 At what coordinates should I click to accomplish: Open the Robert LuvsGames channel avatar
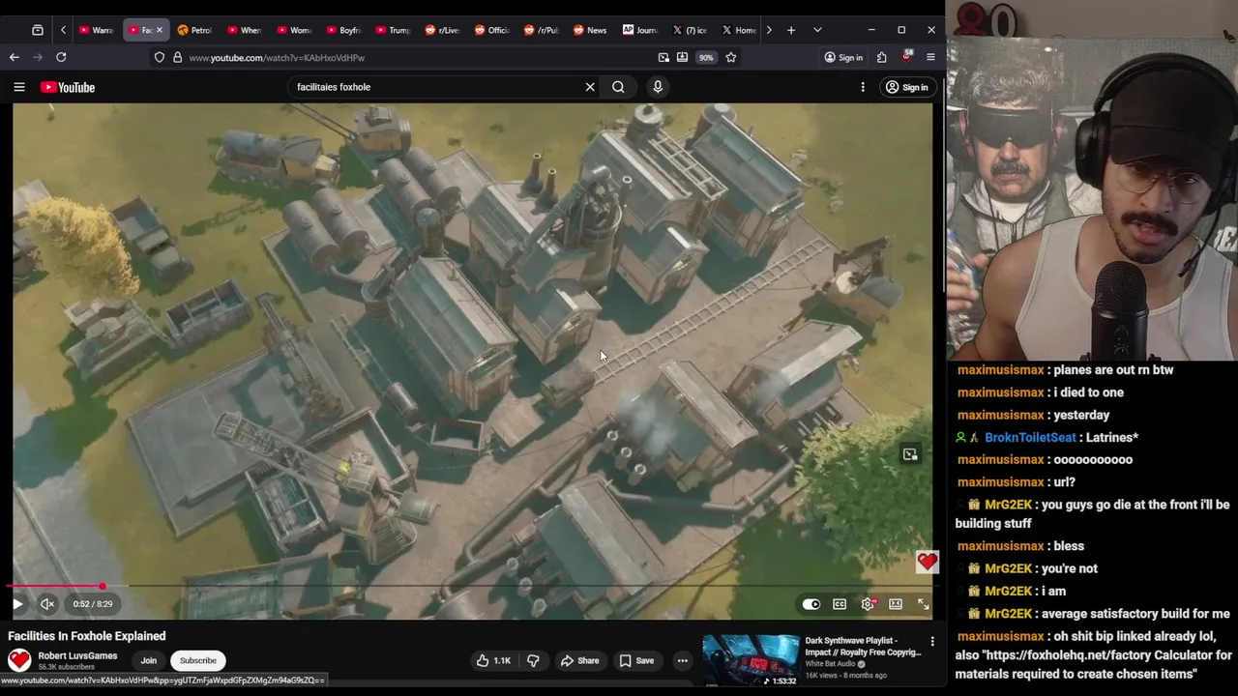(19, 660)
